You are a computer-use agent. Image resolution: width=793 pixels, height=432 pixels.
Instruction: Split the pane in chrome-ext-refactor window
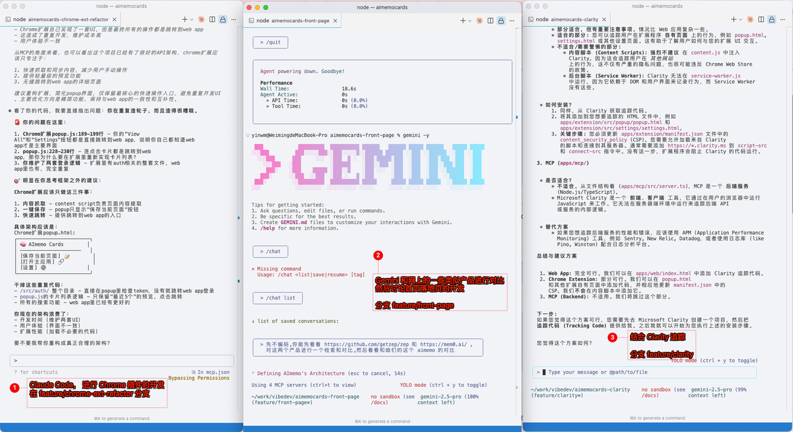[x=212, y=20]
